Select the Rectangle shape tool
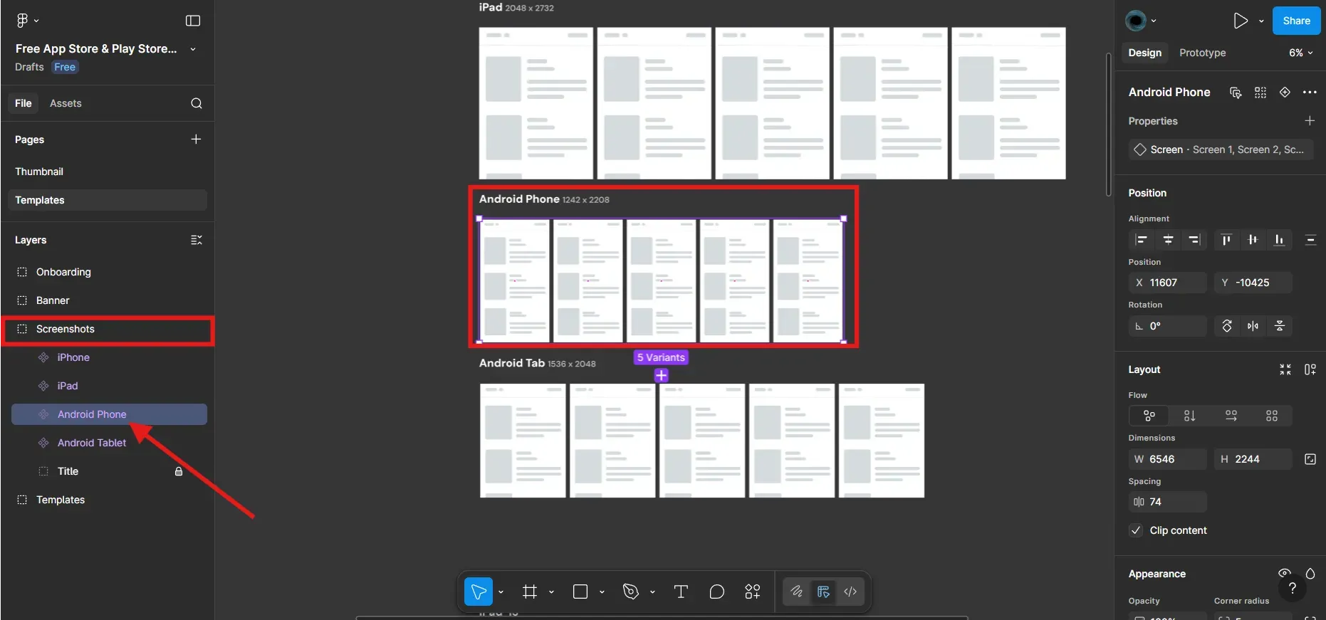 coord(580,592)
